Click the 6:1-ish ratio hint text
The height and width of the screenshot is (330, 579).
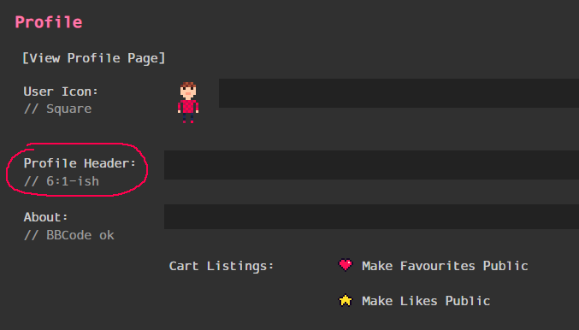[x=62, y=181]
